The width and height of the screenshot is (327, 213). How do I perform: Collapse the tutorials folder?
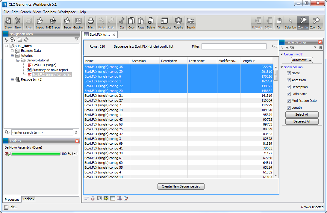[x=12, y=55]
